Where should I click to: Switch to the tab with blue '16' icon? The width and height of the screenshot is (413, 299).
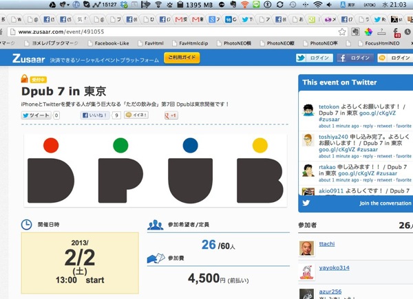231,19
